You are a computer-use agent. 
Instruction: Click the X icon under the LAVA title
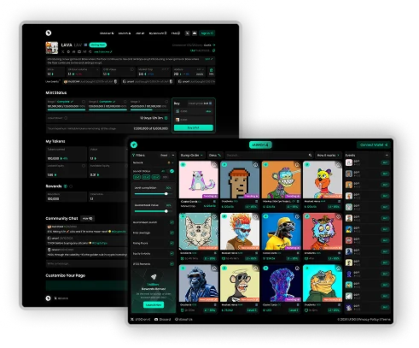pos(63,52)
